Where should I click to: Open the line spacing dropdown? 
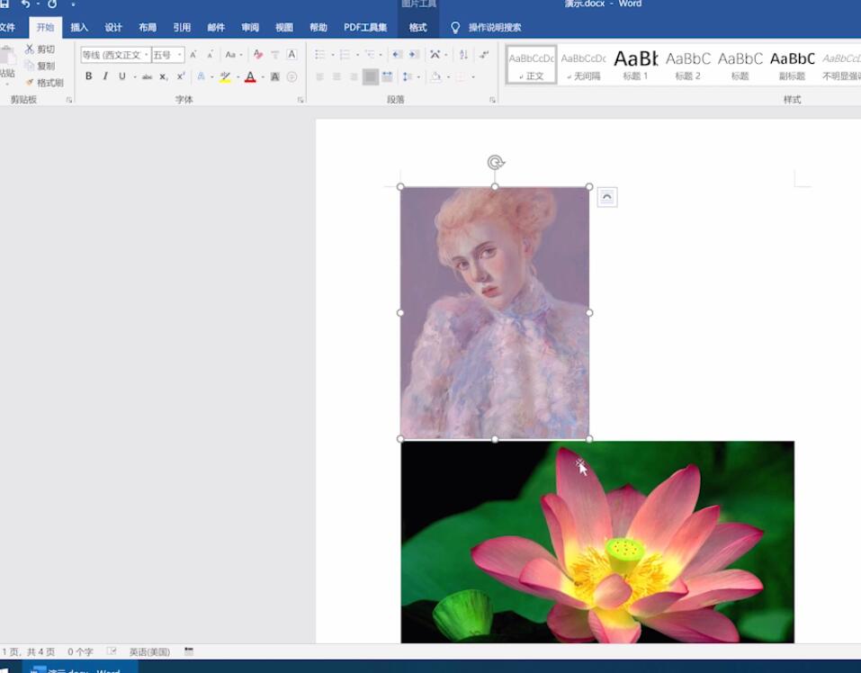(x=409, y=76)
